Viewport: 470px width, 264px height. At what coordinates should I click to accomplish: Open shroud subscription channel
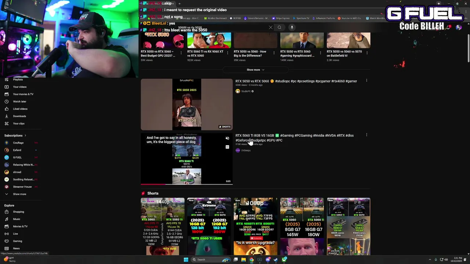tap(17, 172)
